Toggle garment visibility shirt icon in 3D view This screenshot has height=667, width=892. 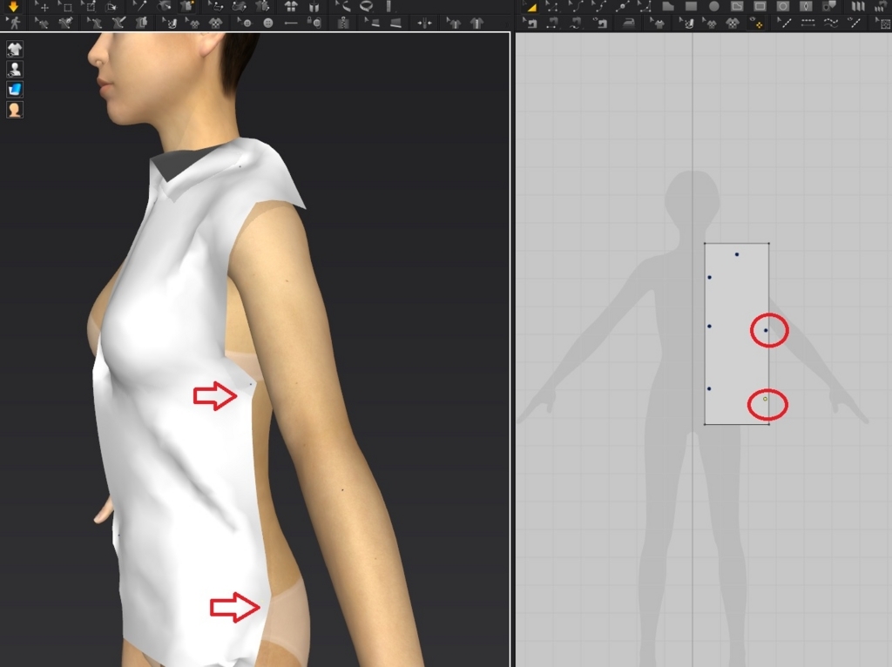(x=14, y=49)
